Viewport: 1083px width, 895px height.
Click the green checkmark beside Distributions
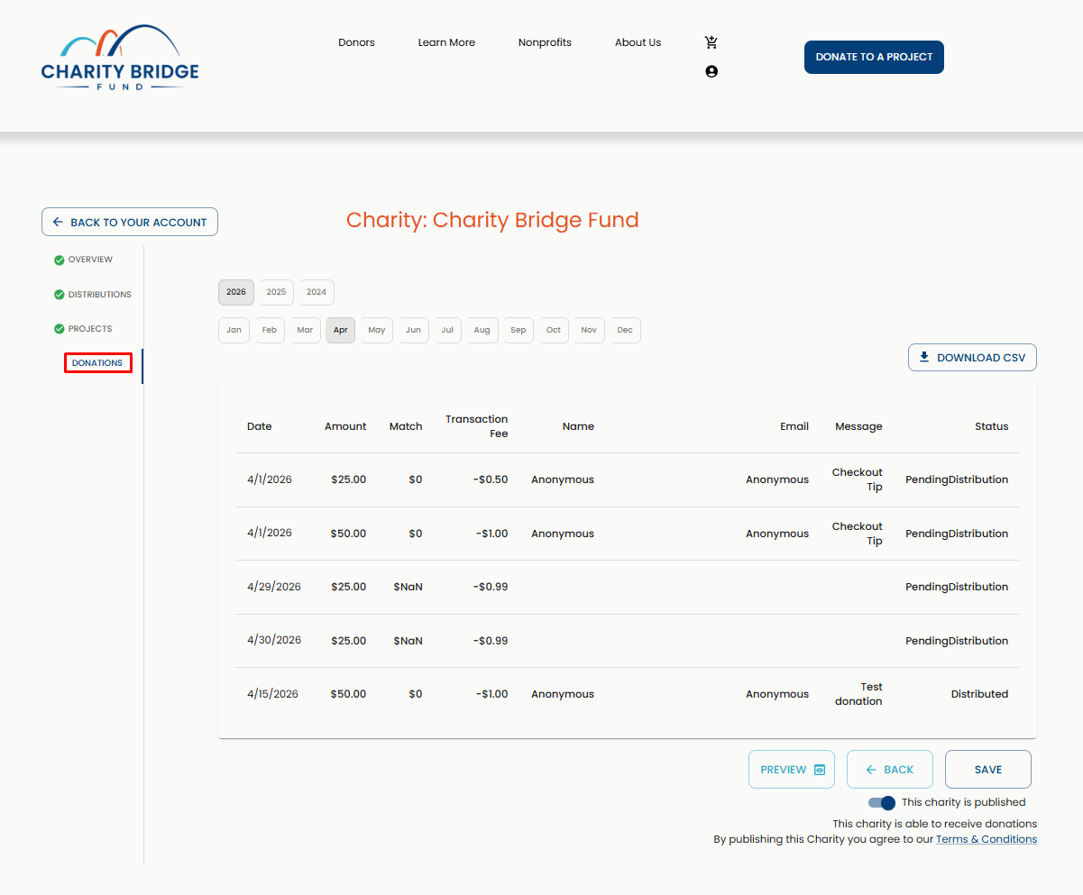[x=60, y=295]
